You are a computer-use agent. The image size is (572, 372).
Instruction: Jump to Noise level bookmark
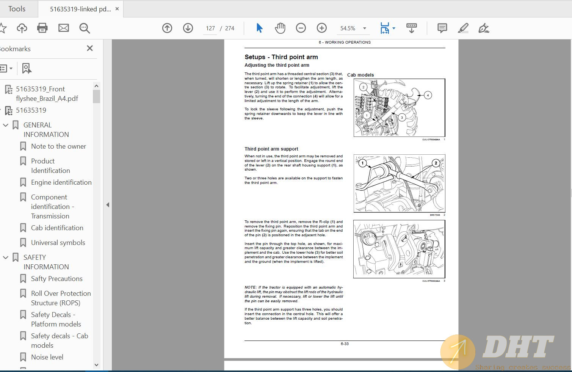click(x=47, y=357)
